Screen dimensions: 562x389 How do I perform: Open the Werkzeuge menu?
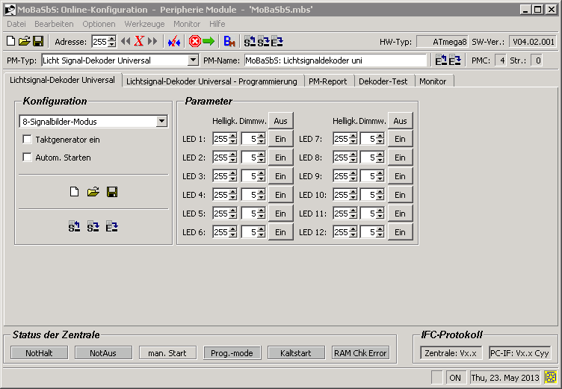[x=144, y=24]
